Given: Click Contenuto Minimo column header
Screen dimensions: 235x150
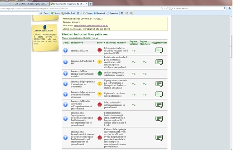Looking at the screenshot, I should (x=115, y=42).
